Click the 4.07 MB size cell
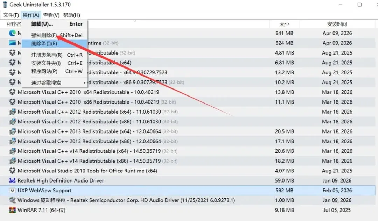Image resolution: width=378 pixels, height=221 pixels. coord(284,171)
